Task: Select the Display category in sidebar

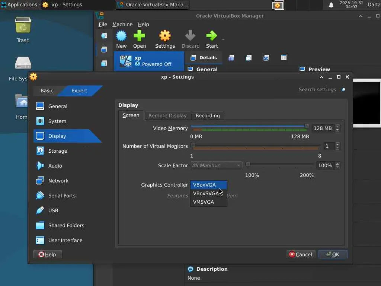Action: click(x=68, y=136)
